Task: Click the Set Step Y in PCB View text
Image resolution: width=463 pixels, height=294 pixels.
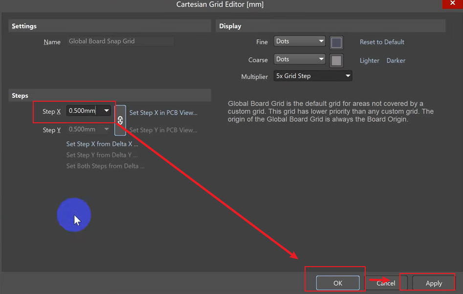Action: [163, 130]
